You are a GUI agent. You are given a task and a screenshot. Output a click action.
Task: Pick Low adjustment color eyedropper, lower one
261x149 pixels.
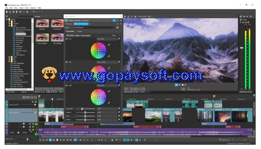pos(109,56)
